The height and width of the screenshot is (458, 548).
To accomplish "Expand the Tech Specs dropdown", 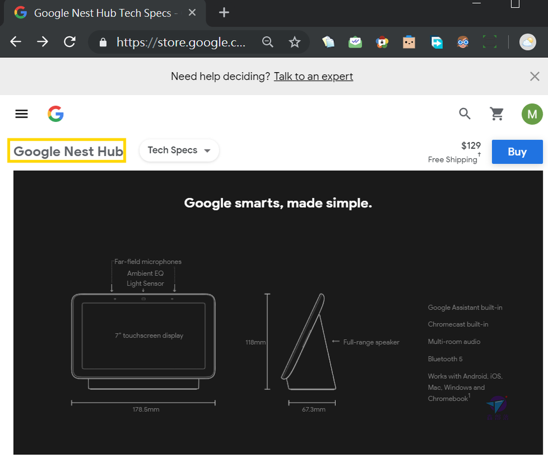I will [x=179, y=151].
